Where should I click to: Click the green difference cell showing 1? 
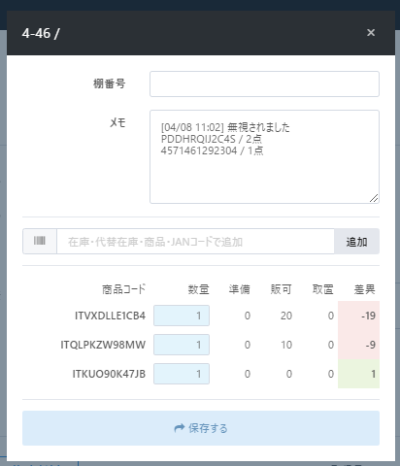[x=358, y=374]
